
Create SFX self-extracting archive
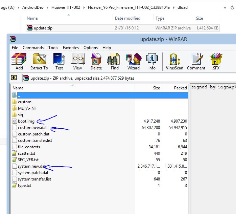[x=216, y=61]
